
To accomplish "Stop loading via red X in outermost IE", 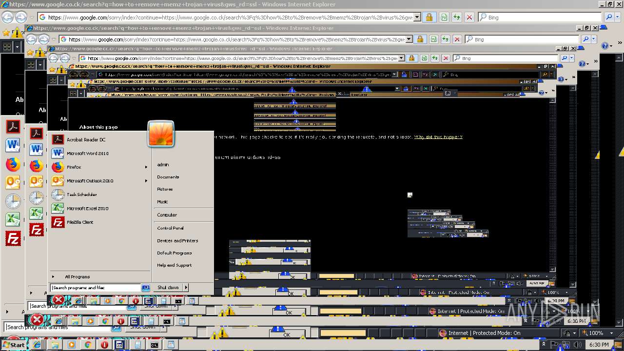I will (x=469, y=17).
